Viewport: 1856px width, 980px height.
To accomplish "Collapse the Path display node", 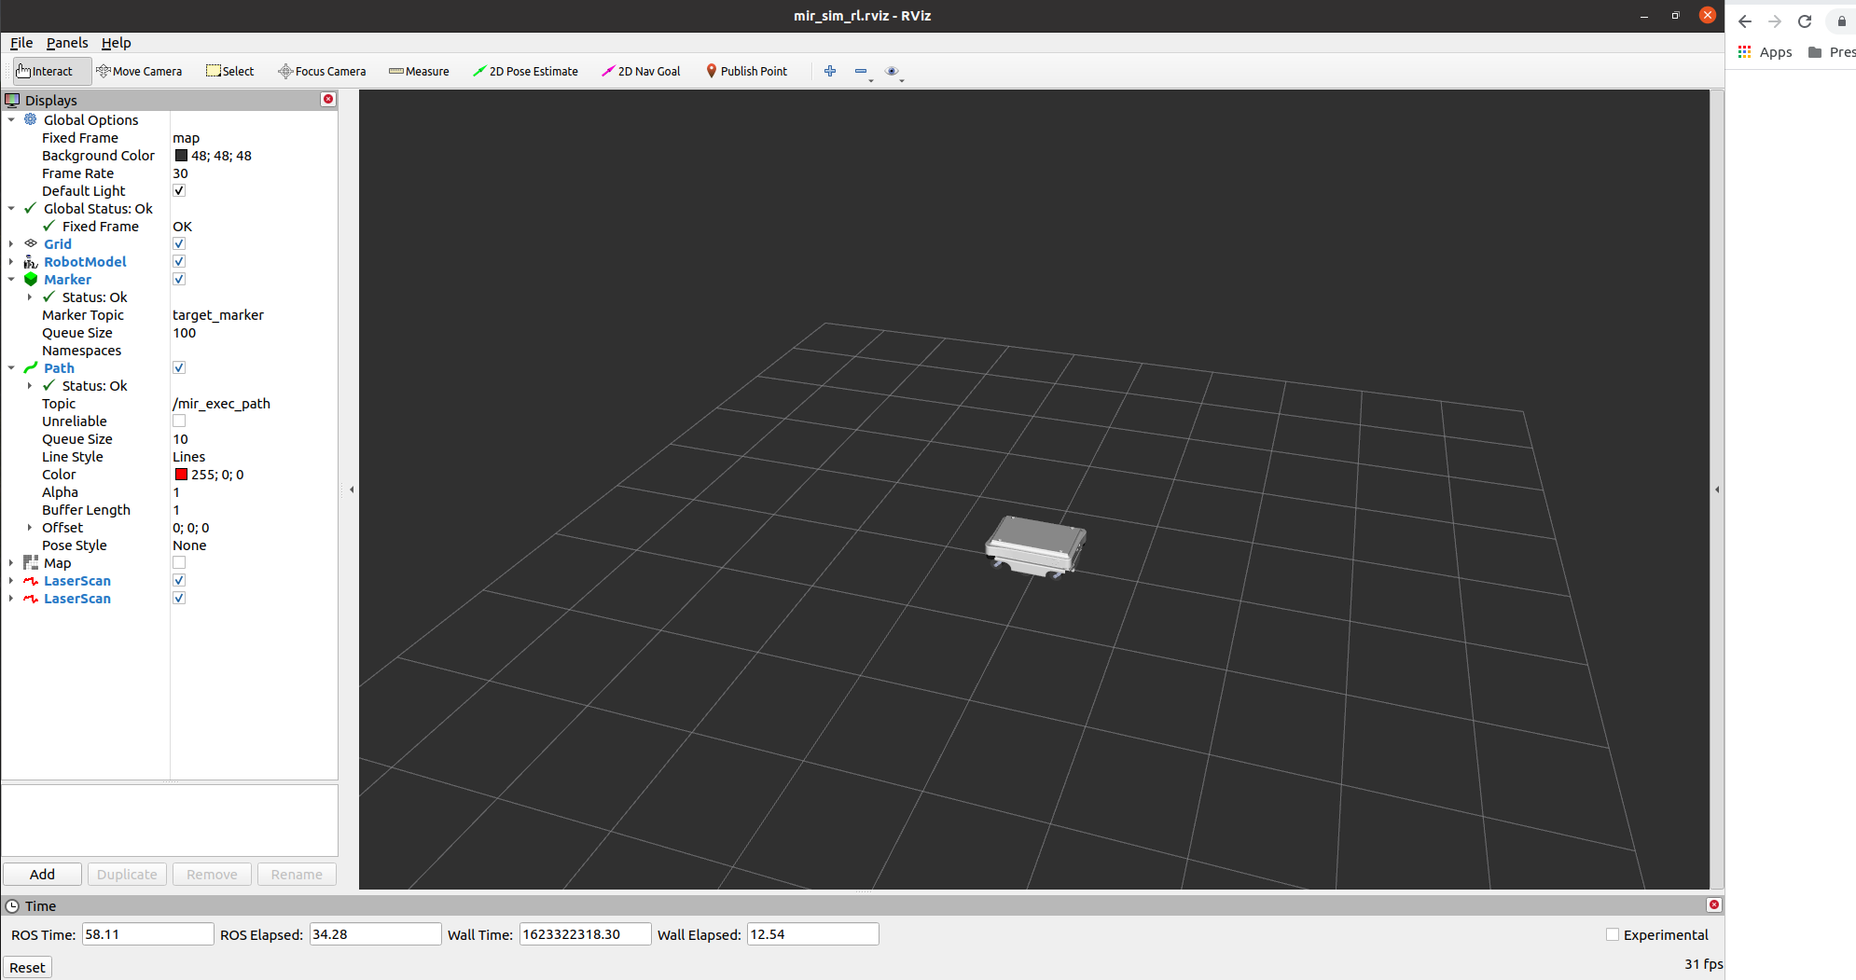I will pos(11,367).
